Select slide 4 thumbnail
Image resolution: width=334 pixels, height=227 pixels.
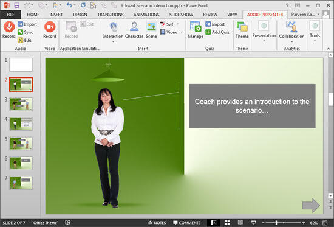(x=21, y=124)
